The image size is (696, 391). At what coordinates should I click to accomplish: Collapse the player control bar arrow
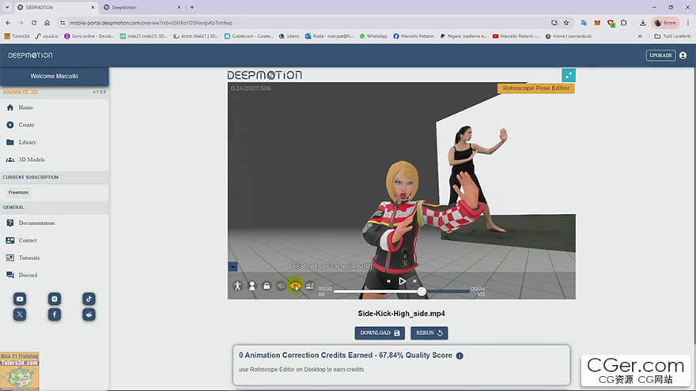pos(233,266)
